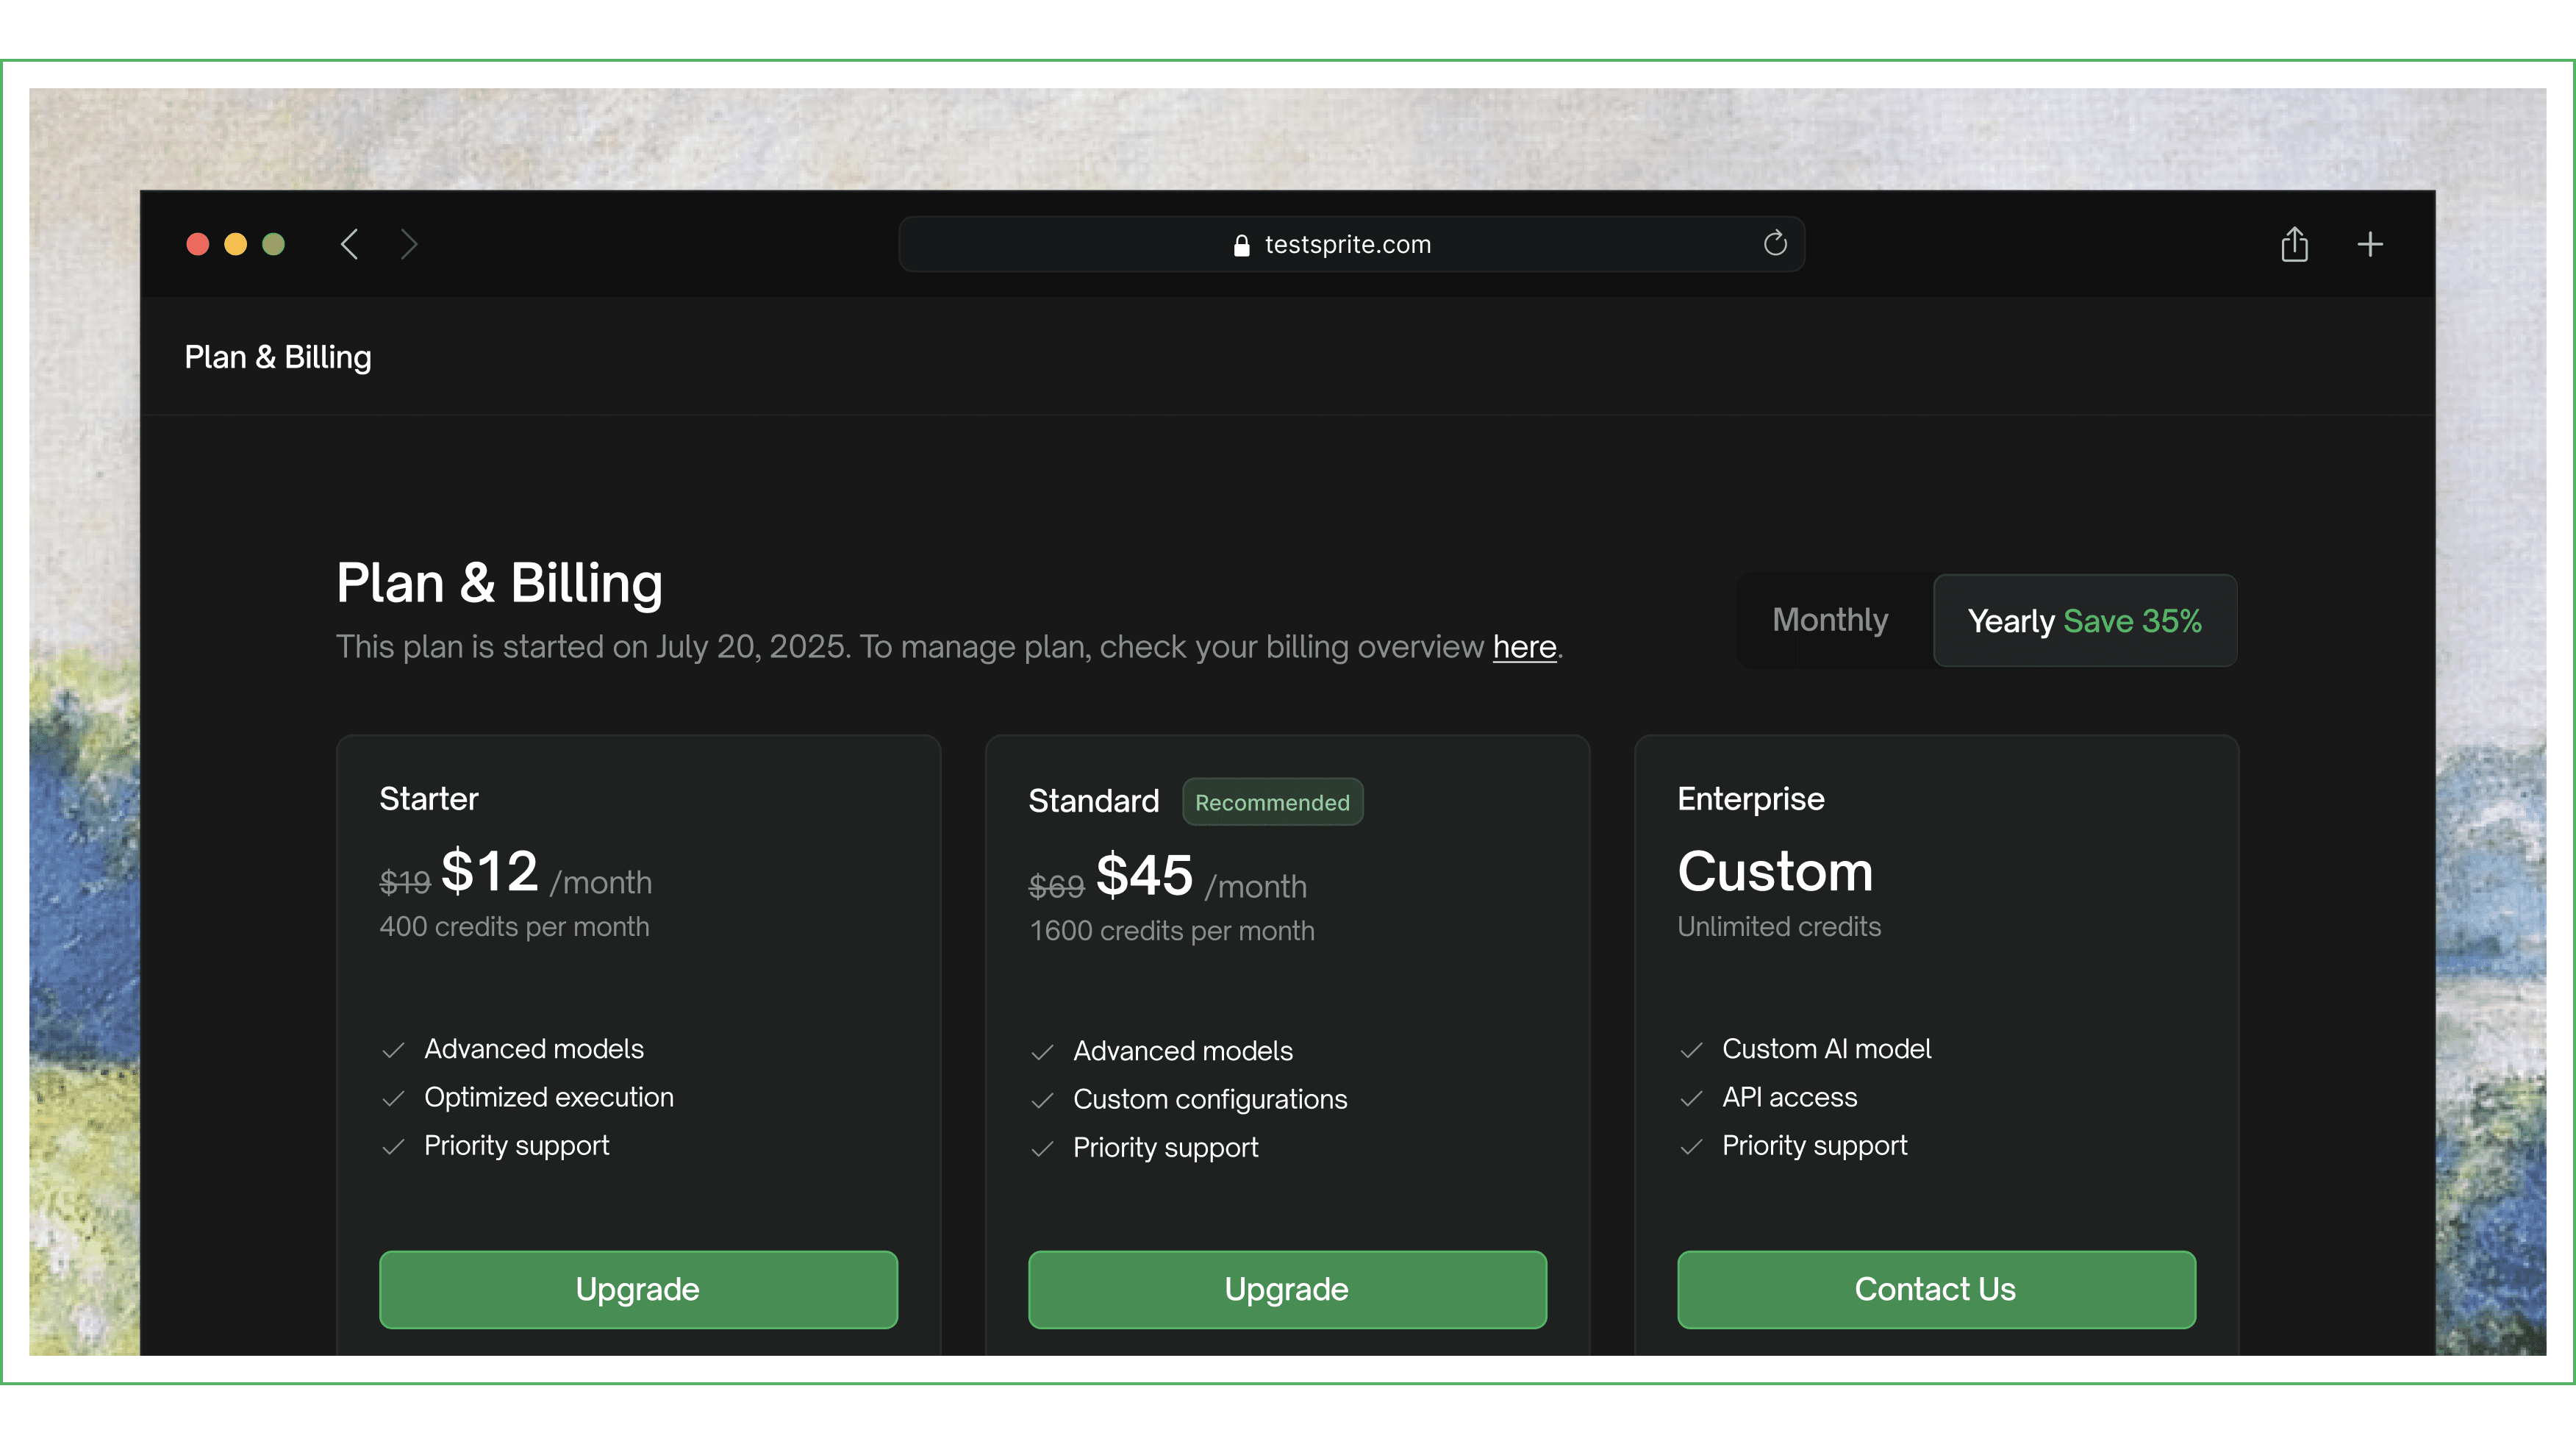
Task: Upgrade to the Starter plan
Action: pyautogui.click(x=638, y=1289)
